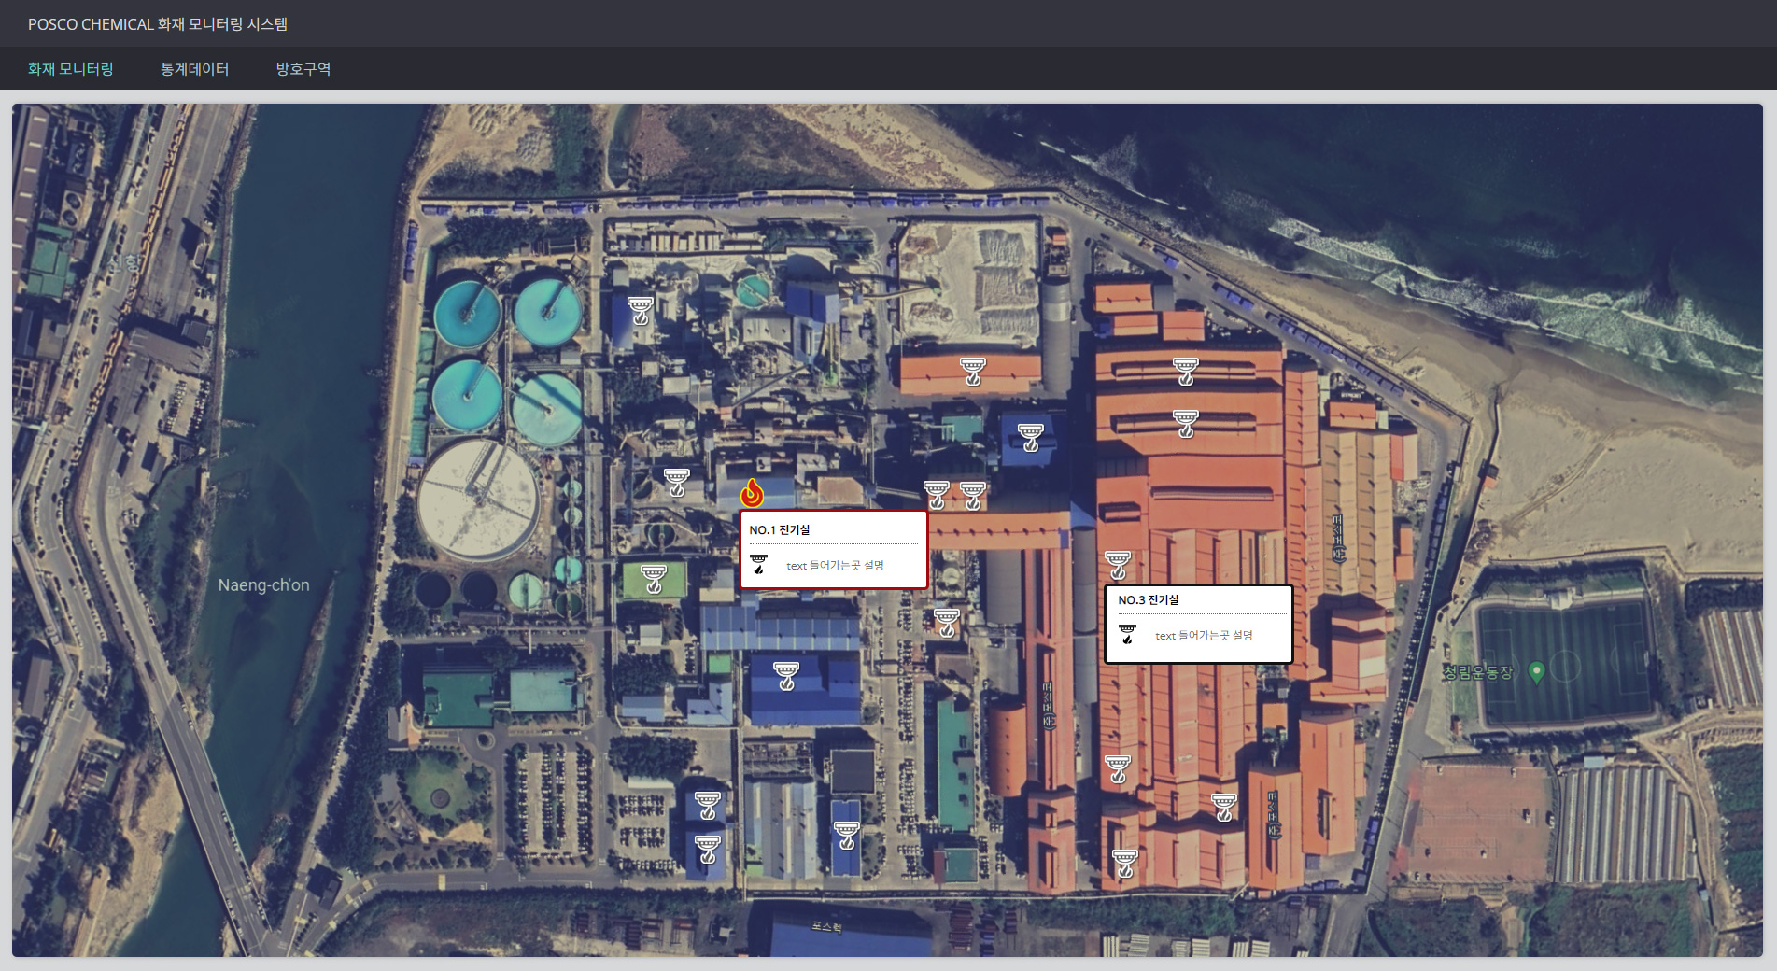Select detector marker directly above NO.3 전기실 popup
Viewport: 1777px width, 971px height.
click(x=1118, y=564)
